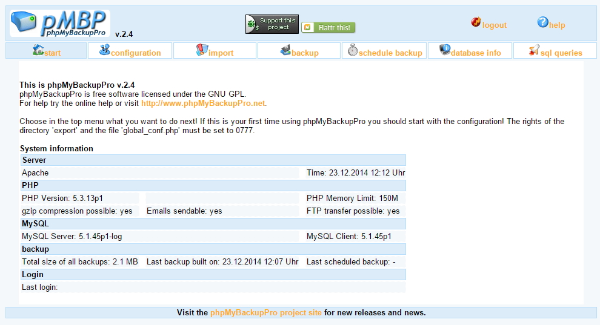Click 'Last backup built on: 23.12.2014 12:07 Uhr'

coord(222,261)
